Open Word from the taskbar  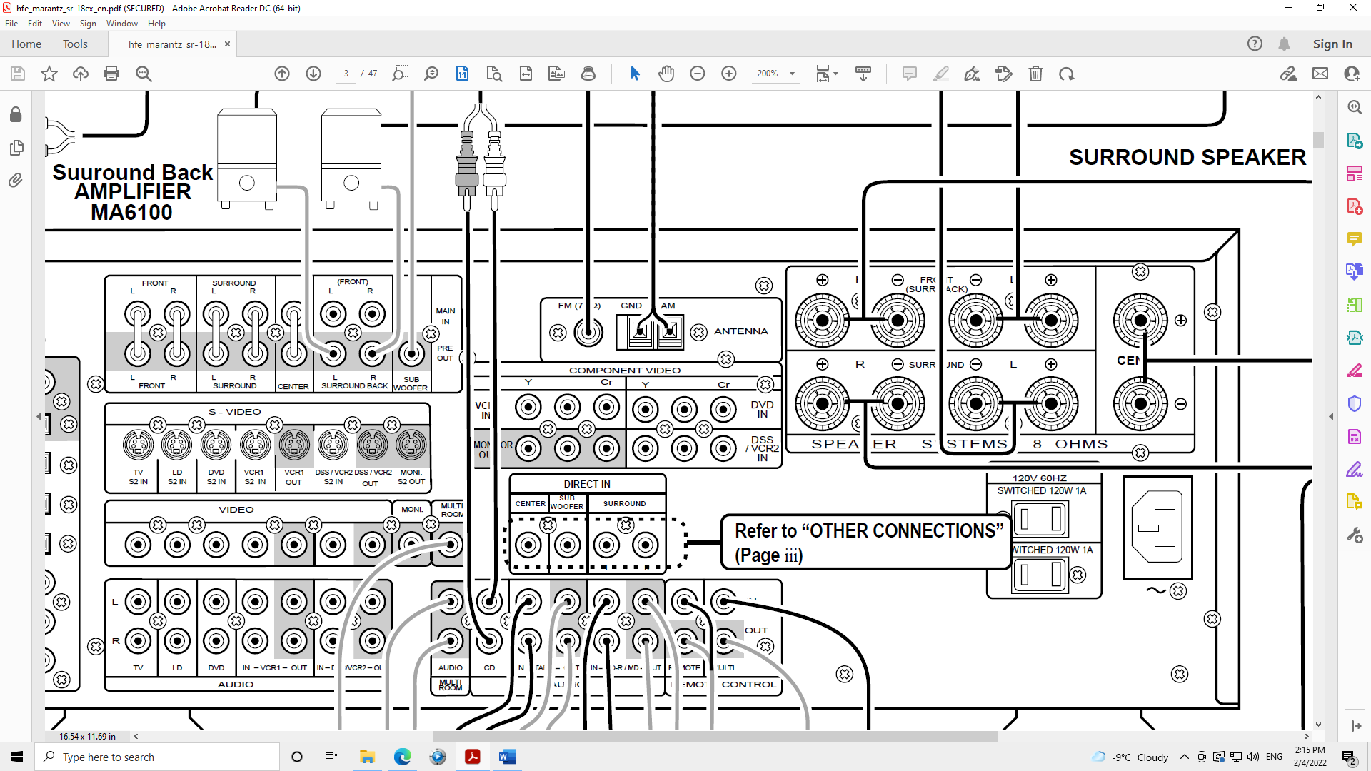(x=507, y=757)
